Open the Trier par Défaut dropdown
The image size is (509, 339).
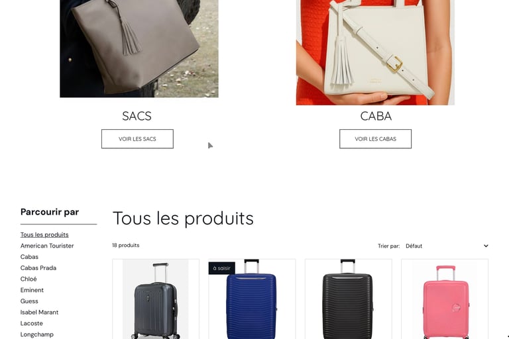447,246
